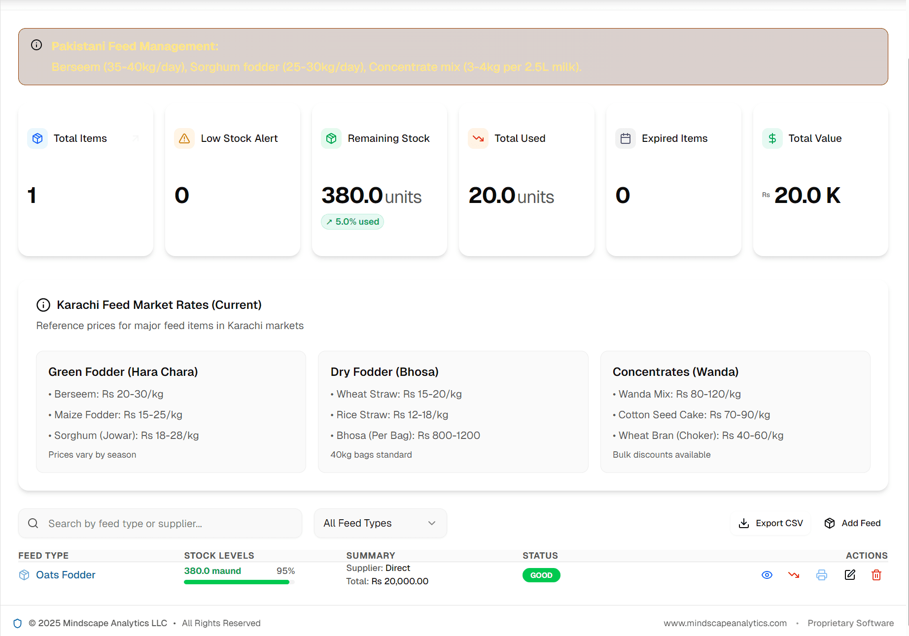
Task: Click the Pakistani Feed Management info icon
Action: click(x=36, y=44)
